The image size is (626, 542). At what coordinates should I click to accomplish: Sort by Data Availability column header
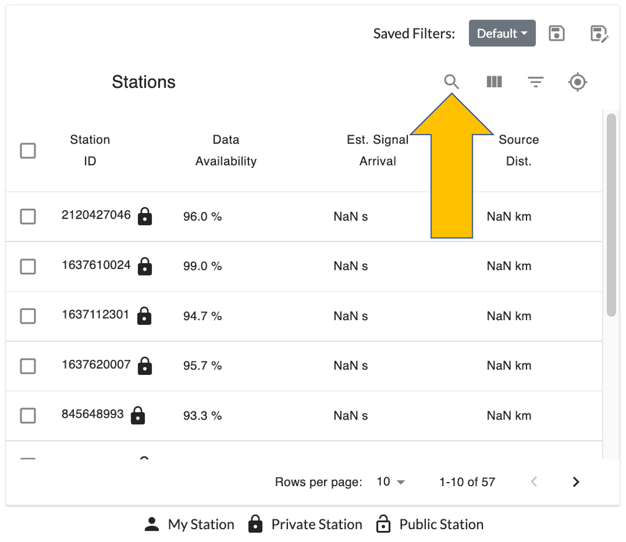coord(226,150)
